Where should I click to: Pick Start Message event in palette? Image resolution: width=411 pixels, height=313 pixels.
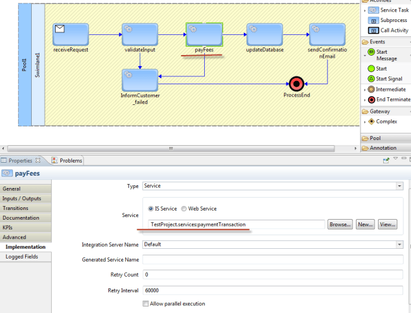(x=382, y=55)
